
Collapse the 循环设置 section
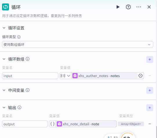tap(4, 28)
